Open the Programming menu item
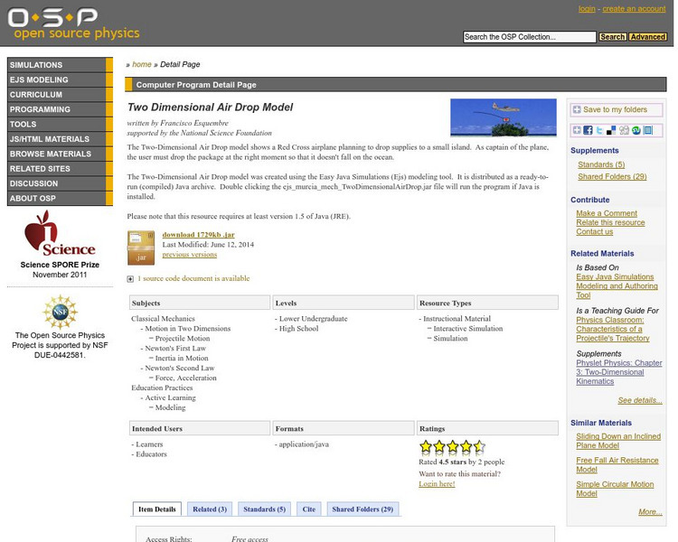The height and width of the screenshot is (542, 678). tap(60, 109)
